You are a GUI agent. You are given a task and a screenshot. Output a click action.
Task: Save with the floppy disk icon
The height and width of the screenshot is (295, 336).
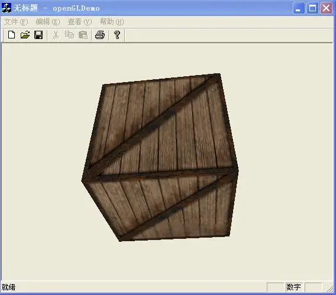pos(38,35)
